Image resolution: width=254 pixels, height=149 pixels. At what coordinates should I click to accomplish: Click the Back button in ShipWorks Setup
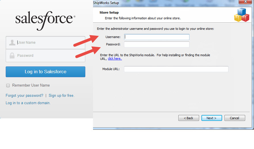click(189, 118)
